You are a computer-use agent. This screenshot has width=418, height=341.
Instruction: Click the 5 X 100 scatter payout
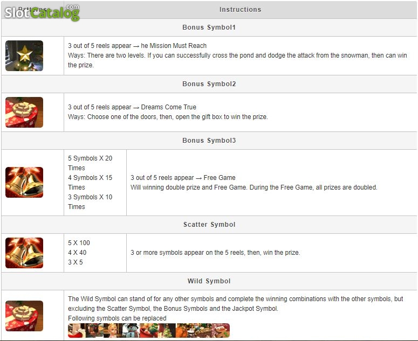79,243
